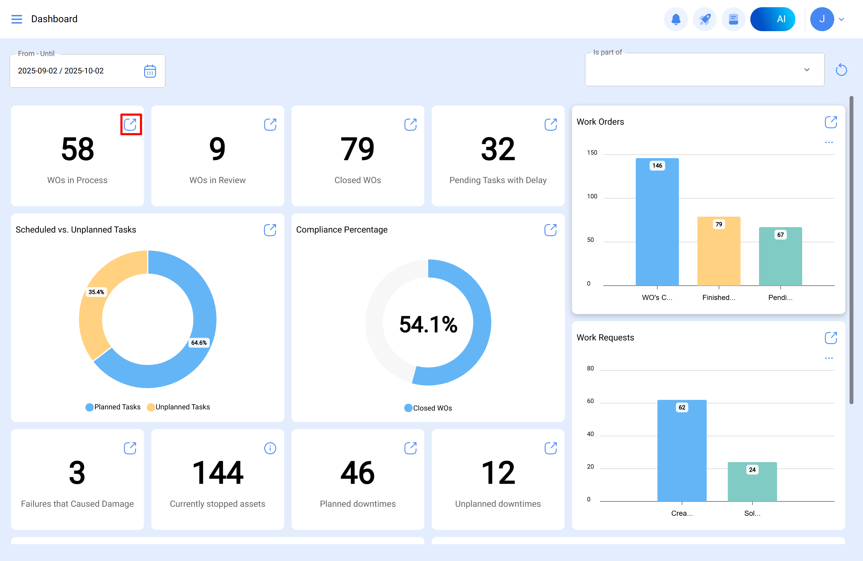This screenshot has width=863, height=561.
Task: Open the documentation book icon
Action: pos(733,19)
